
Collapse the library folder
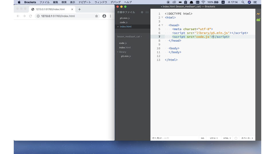point(118,52)
